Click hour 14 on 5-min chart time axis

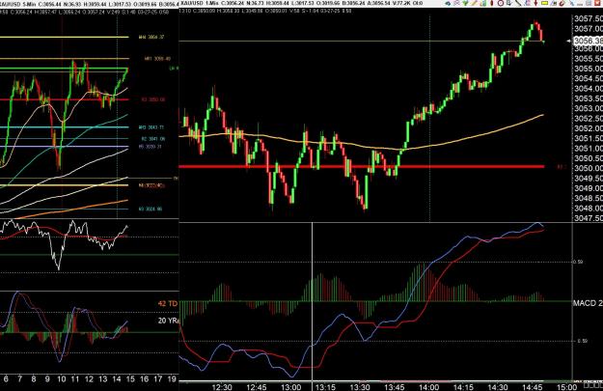tap(117, 379)
